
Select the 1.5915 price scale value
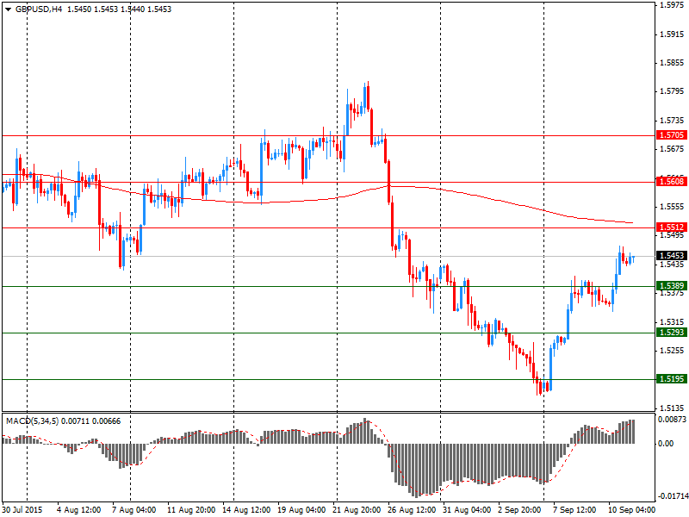pos(672,34)
